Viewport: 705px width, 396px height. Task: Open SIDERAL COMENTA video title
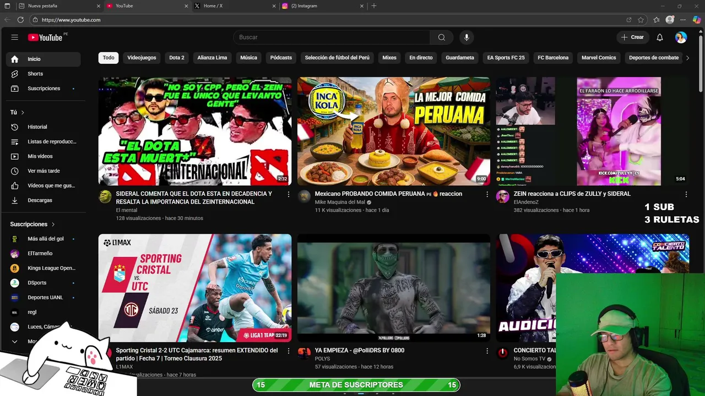[x=194, y=198]
